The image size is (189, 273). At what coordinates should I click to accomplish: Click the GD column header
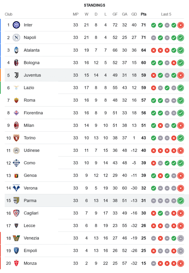point(134,14)
